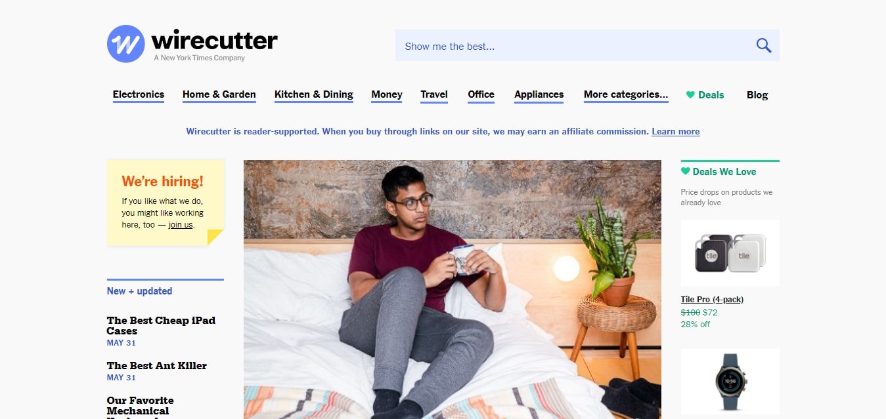886x419 pixels.
Task: Open the Appliances category
Action: [539, 94]
